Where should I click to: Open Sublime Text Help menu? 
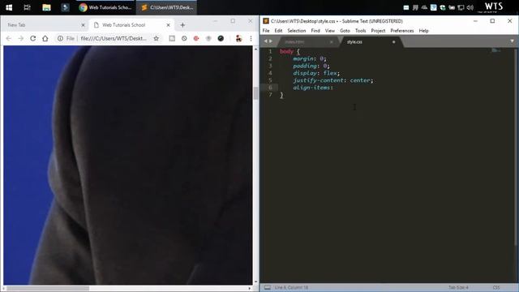423,31
